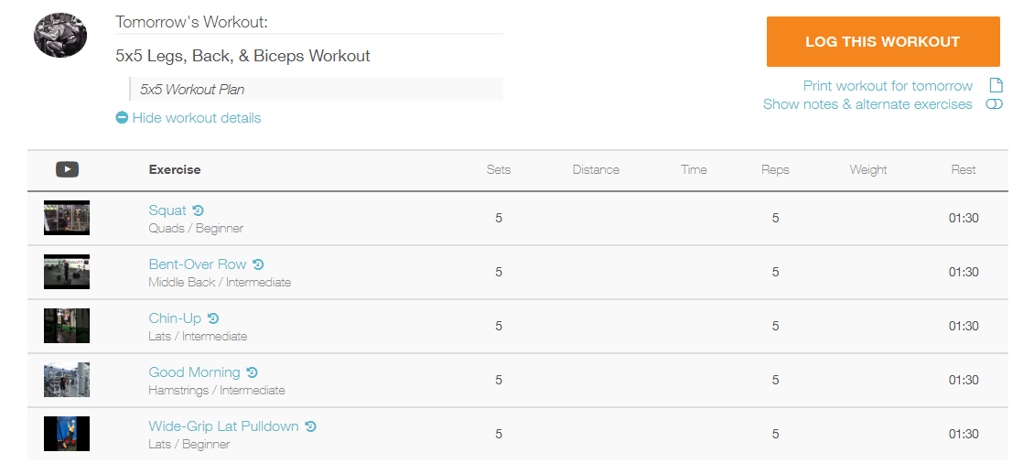Viewport: 1034px width, 474px height.
Task: Open Print workout for tomorrow link
Action: tap(888, 86)
